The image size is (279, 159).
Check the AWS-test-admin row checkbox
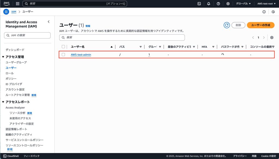pyautogui.click(x=63, y=54)
